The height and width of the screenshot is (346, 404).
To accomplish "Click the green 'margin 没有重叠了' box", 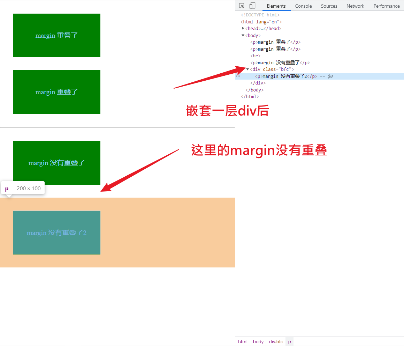I will pyautogui.click(x=57, y=163).
